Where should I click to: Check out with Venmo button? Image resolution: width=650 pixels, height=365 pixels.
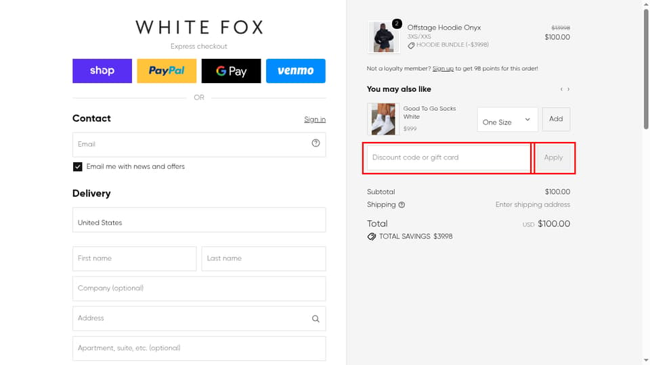click(x=296, y=71)
